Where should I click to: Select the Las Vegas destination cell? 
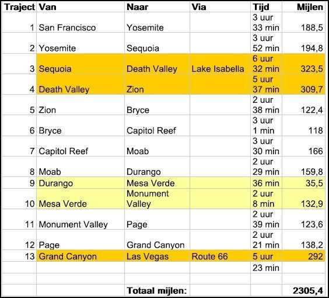157,256
